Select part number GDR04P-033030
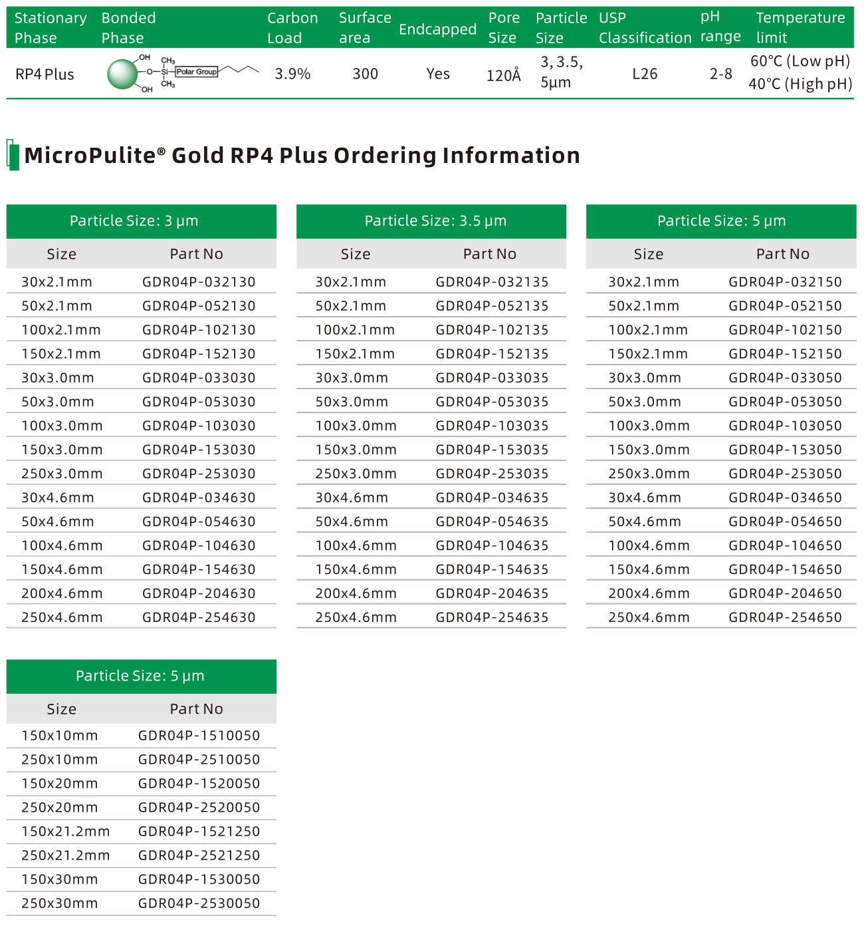Screen dimensions: 864x930 coord(199,378)
